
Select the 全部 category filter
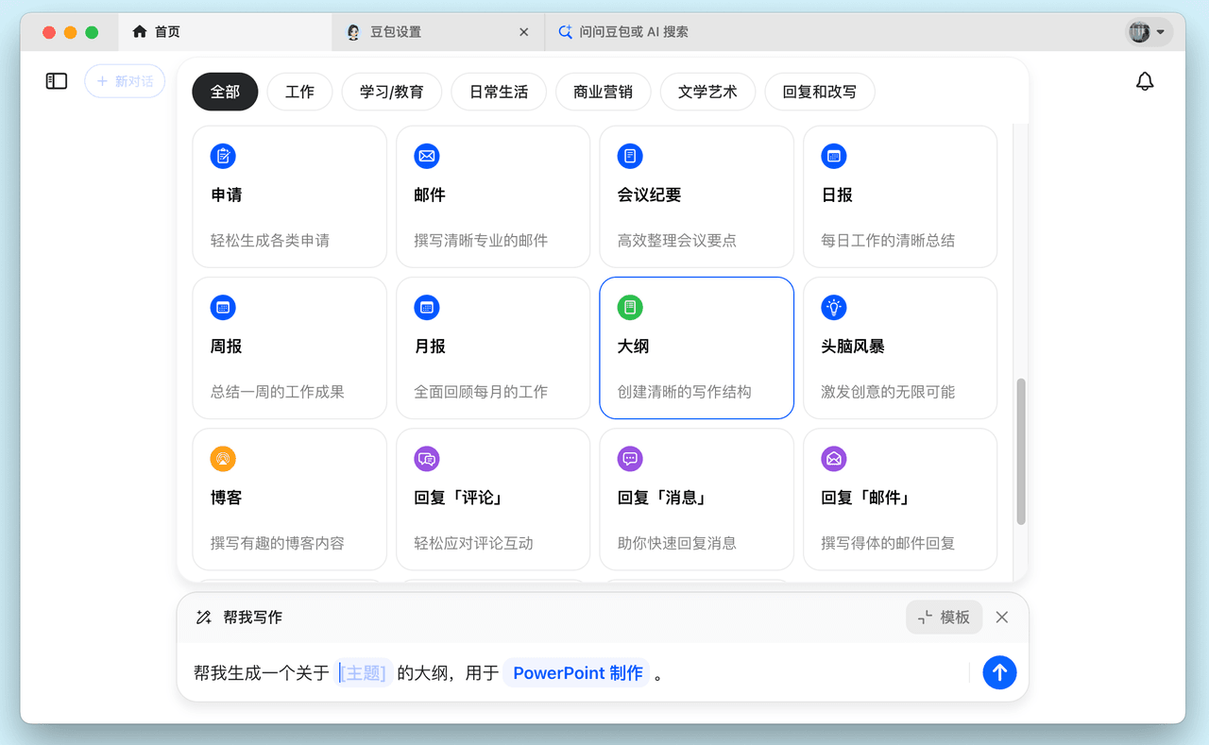pyautogui.click(x=225, y=93)
